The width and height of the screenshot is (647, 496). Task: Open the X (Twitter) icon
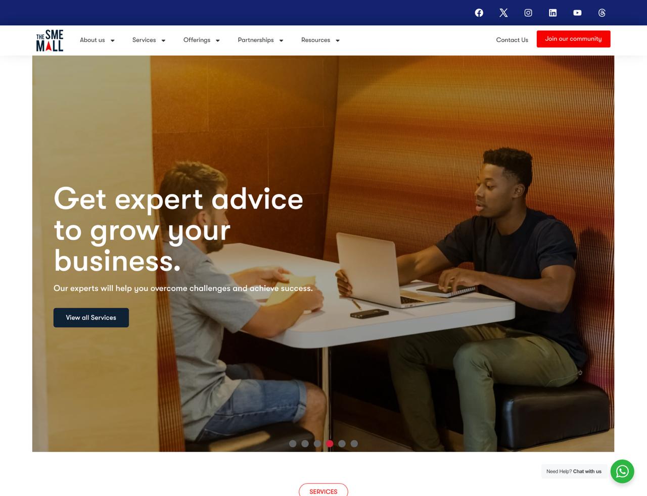pyautogui.click(x=503, y=13)
